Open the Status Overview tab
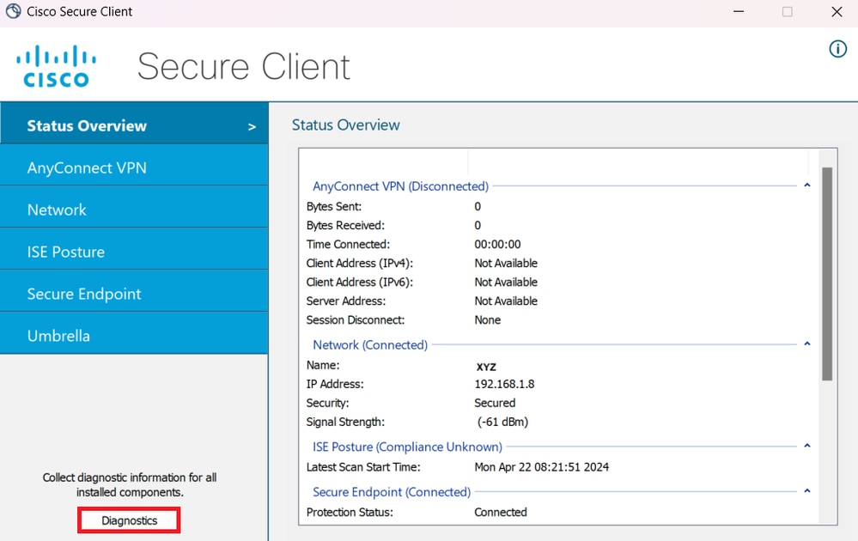Viewport: 858px width, 541px height. [134, 126]
